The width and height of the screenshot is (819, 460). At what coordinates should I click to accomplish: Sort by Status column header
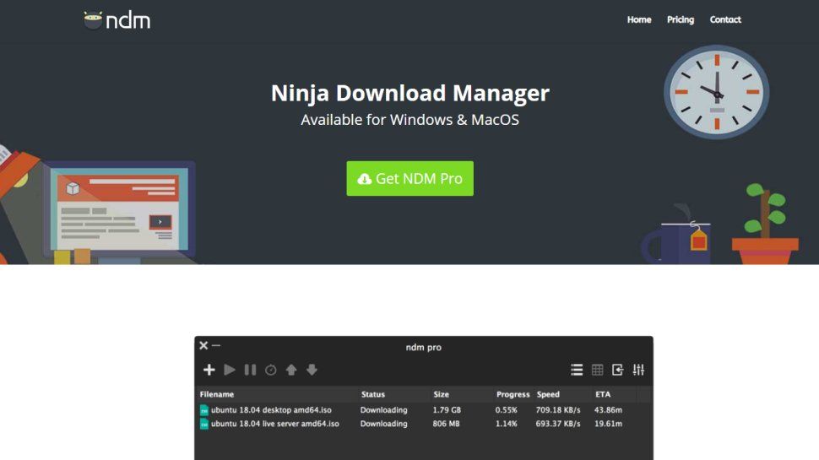pos(373,394)
